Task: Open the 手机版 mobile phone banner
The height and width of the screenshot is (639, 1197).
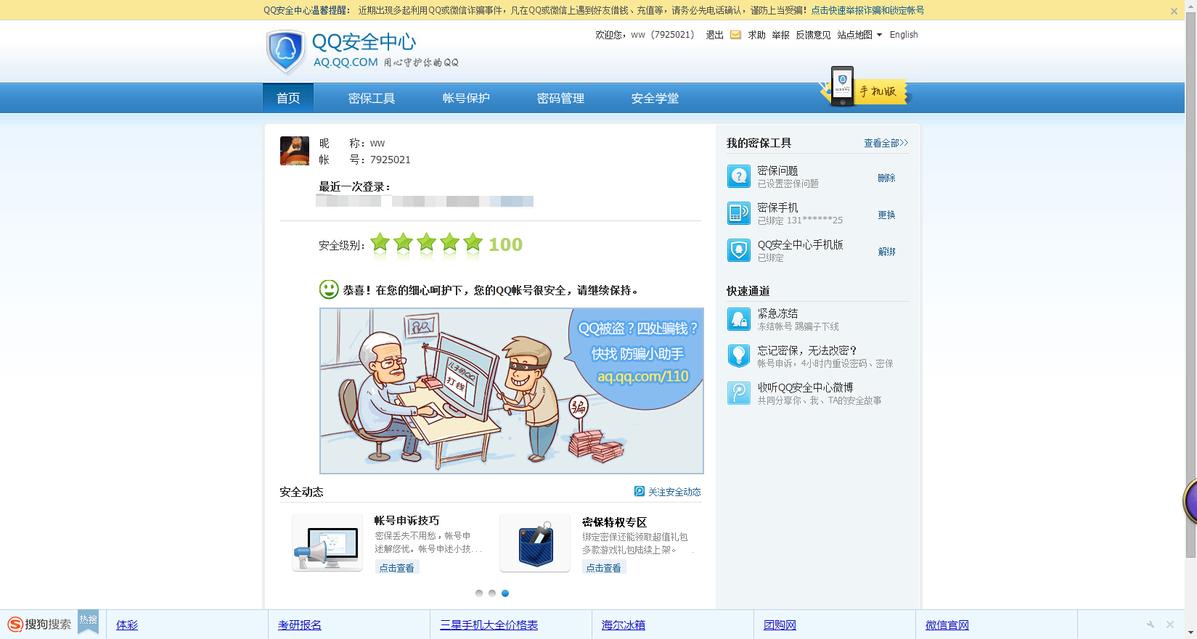Action: coord(864,87)
